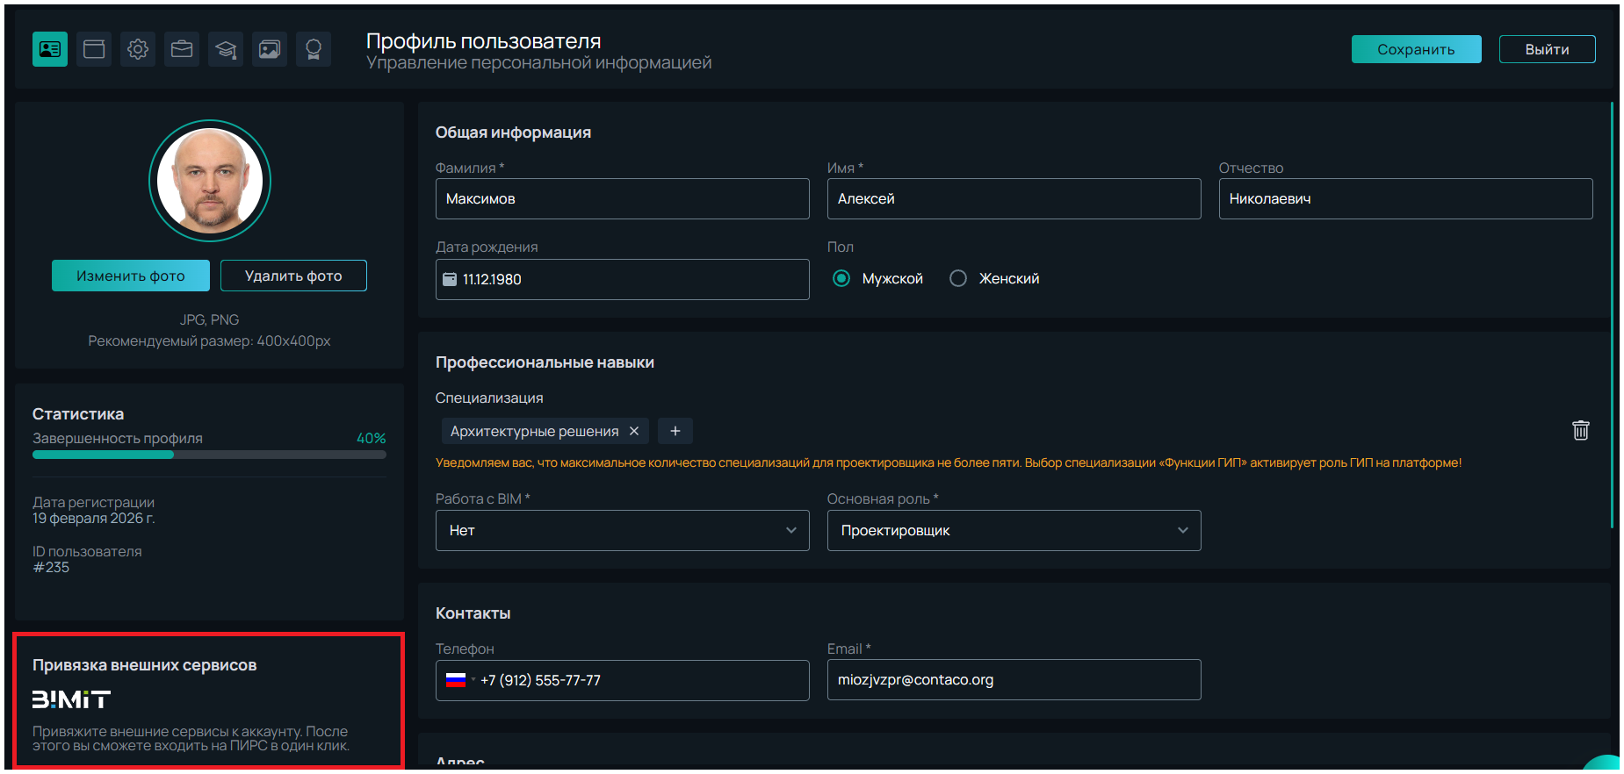The width and height of the screenshot is (1624, 774).
Task: Open the graduation cap education icon
Action: [226, 49]
